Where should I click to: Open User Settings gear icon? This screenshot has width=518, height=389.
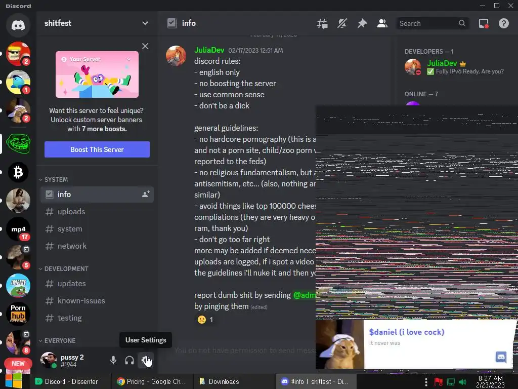[145, 360]
